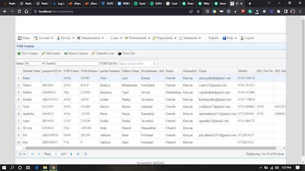Open a new browser tab
305x171 pixels.
tap(250, 4)
